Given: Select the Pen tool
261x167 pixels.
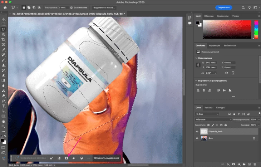Looking at the screenshot, I should [x=3, y=101].
